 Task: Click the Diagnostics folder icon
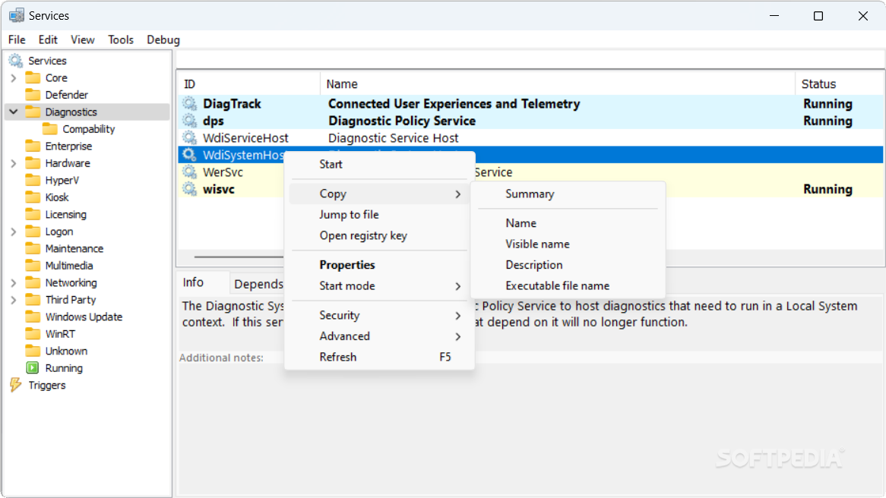coord(33,112)
